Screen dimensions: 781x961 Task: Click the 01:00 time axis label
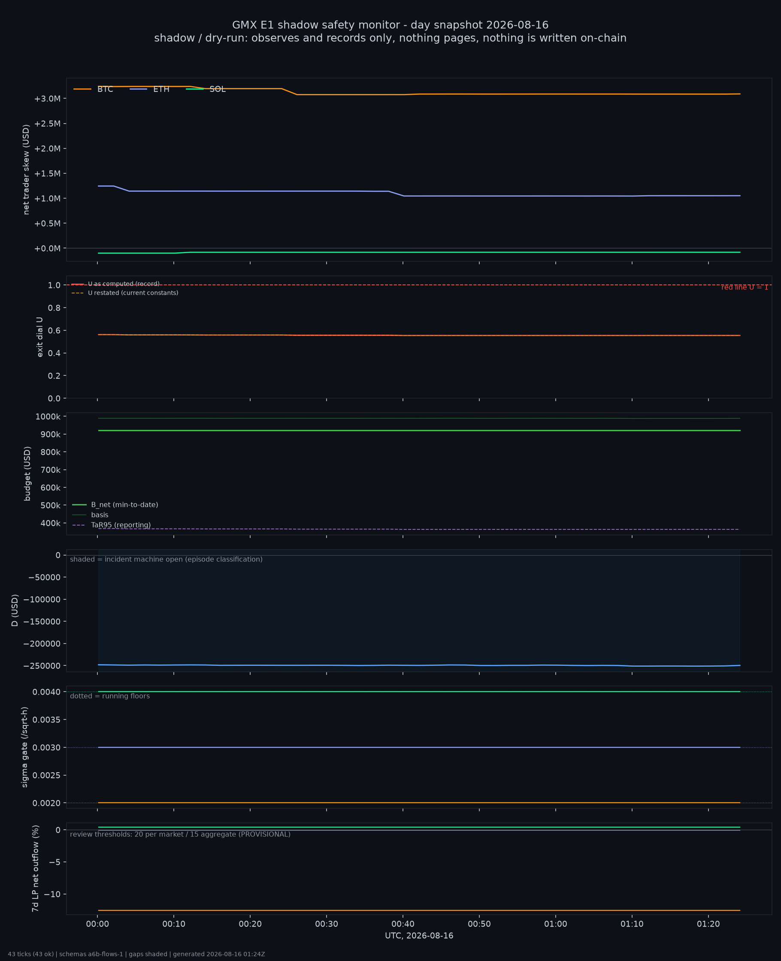(x=556, y=924)
